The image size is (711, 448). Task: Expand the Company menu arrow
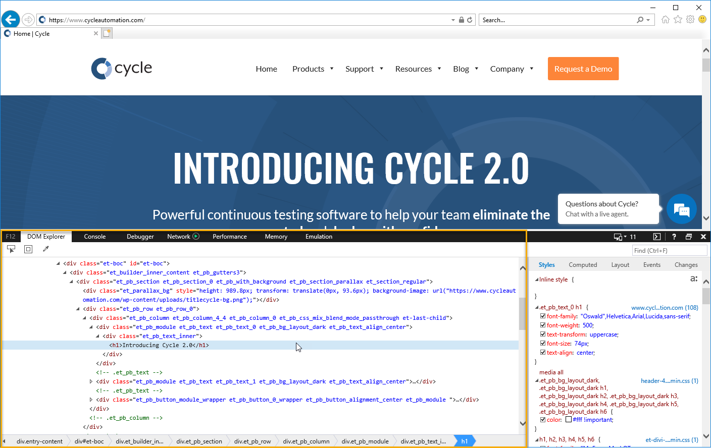531,69
